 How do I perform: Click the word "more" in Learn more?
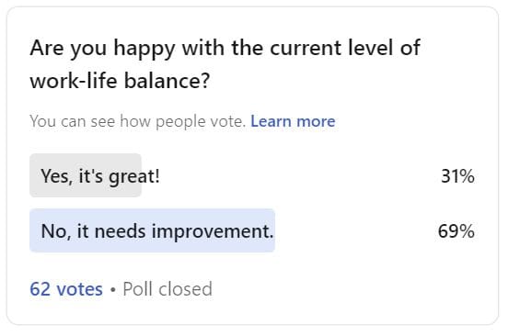pos(316,121)
